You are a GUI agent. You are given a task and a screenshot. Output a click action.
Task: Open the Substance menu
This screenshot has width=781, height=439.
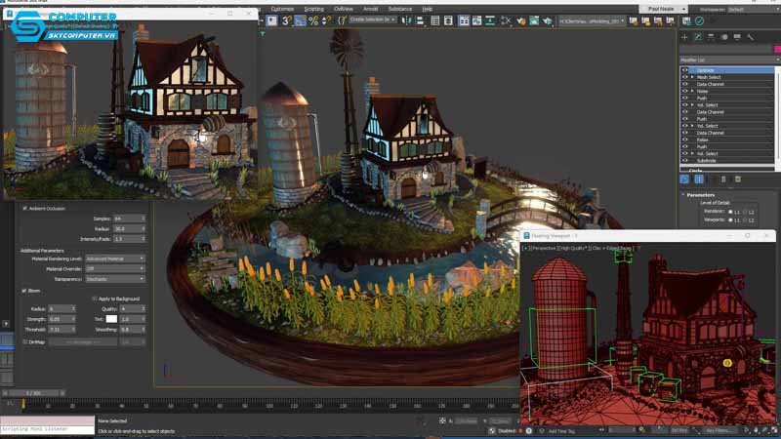click(400, 9)
